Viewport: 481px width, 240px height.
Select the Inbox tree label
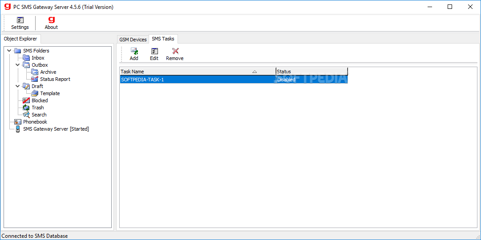point(38,58)
